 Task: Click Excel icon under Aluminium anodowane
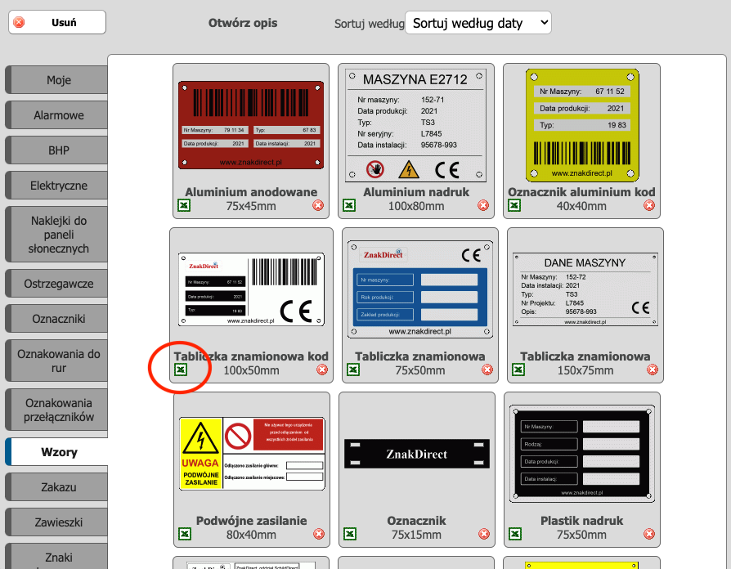click(x=185, y=205)
